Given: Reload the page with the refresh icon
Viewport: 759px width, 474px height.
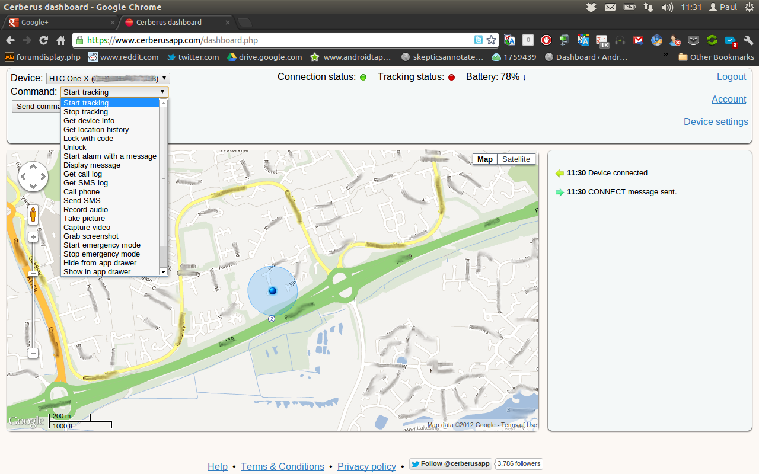Looking at the screenshot, I should tap(43, 40).
